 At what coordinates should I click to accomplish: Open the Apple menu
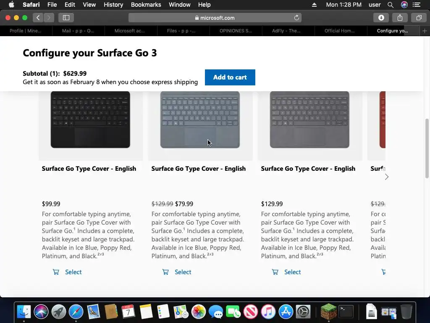point(11,5)
